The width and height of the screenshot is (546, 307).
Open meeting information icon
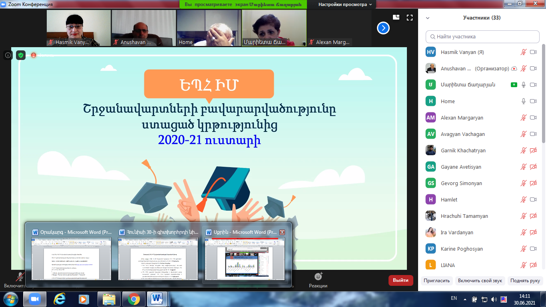[x=8, y=55]
